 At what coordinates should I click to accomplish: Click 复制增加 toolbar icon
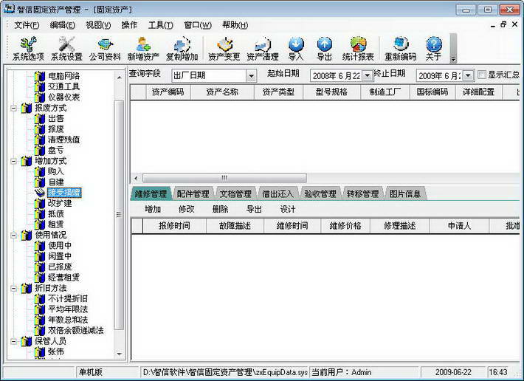point(182,49)
